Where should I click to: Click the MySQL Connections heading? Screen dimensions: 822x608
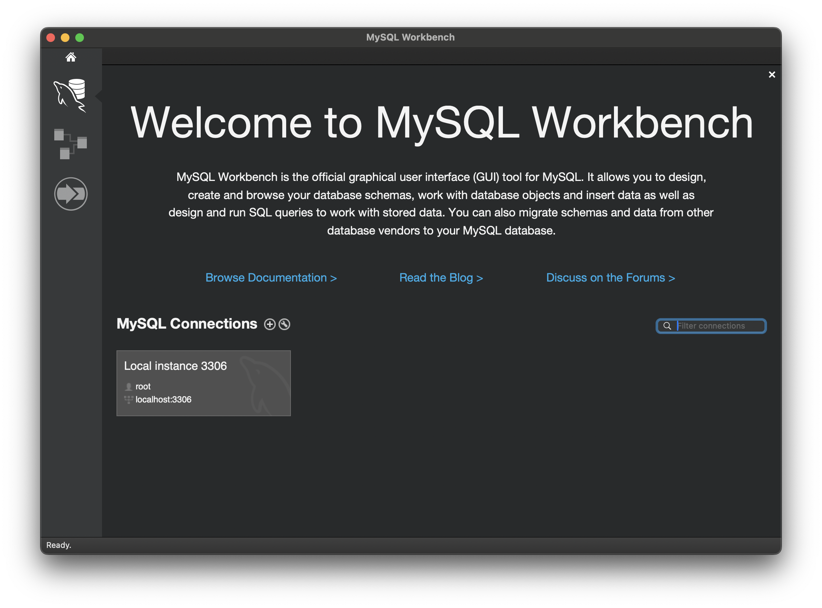pos(187,324)
